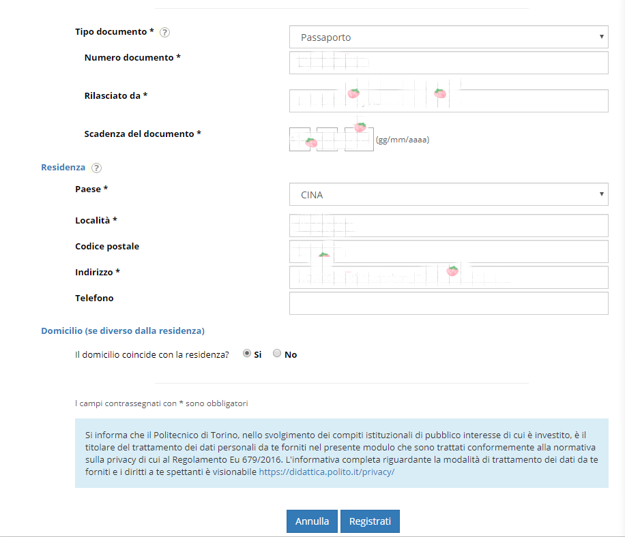The height and width of the screenshot is (537, 625).
Task: Click the help icon next to Residenza
Action: pos(96,168)
